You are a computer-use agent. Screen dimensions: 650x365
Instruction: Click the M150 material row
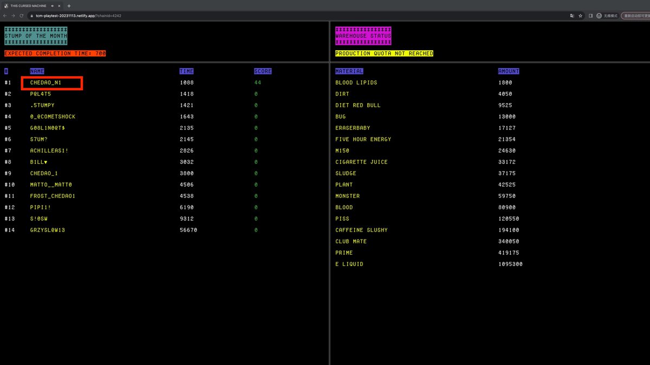pos(342,151)
